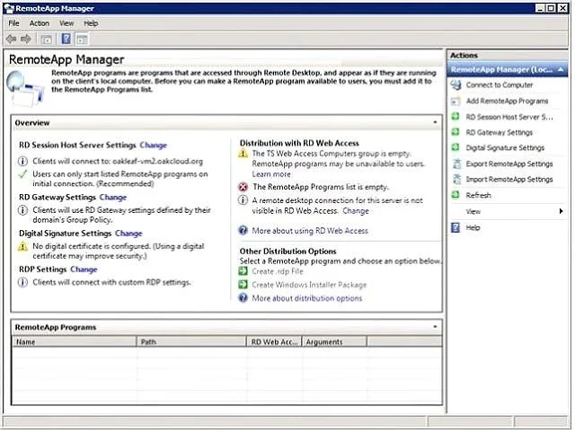Click the Export RemoteApp Settings icon

point(456,163)
